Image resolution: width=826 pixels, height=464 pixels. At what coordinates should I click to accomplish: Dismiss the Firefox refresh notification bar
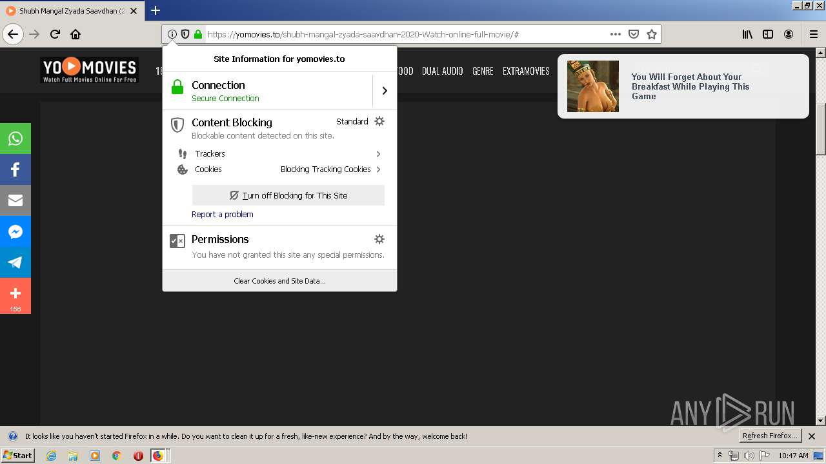812,436
